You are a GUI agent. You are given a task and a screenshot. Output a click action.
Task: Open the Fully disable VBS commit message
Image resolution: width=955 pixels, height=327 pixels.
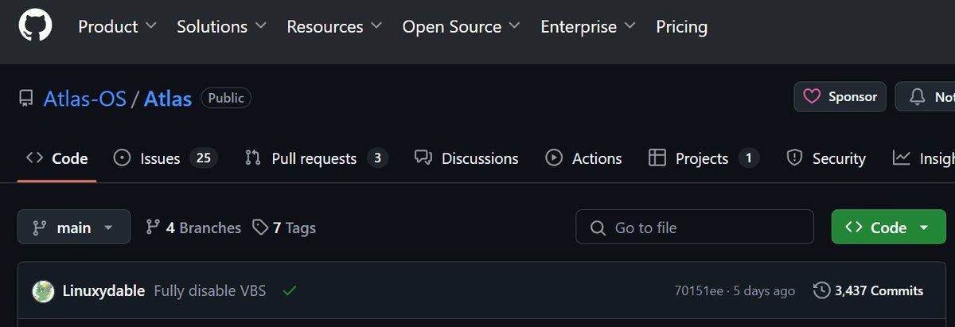[210, 291]
